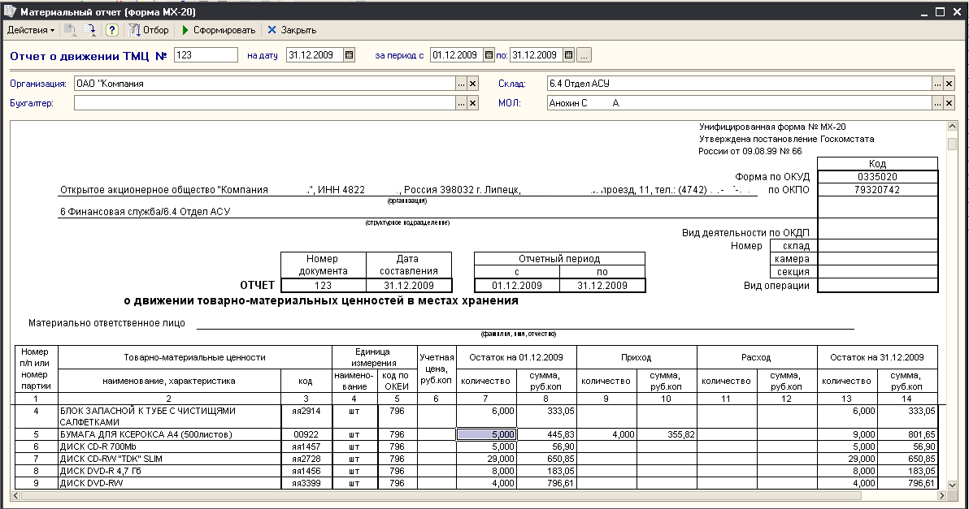The image size is (969, 509).
Task: Open selection list for МОЛ
Action: tap(937, 103)
